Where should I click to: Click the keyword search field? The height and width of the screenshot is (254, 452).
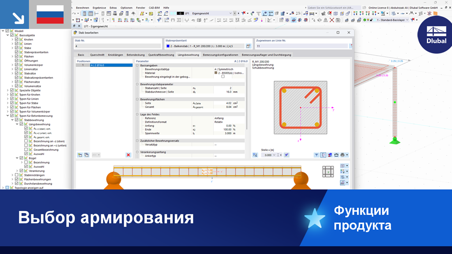coord(334,8)
